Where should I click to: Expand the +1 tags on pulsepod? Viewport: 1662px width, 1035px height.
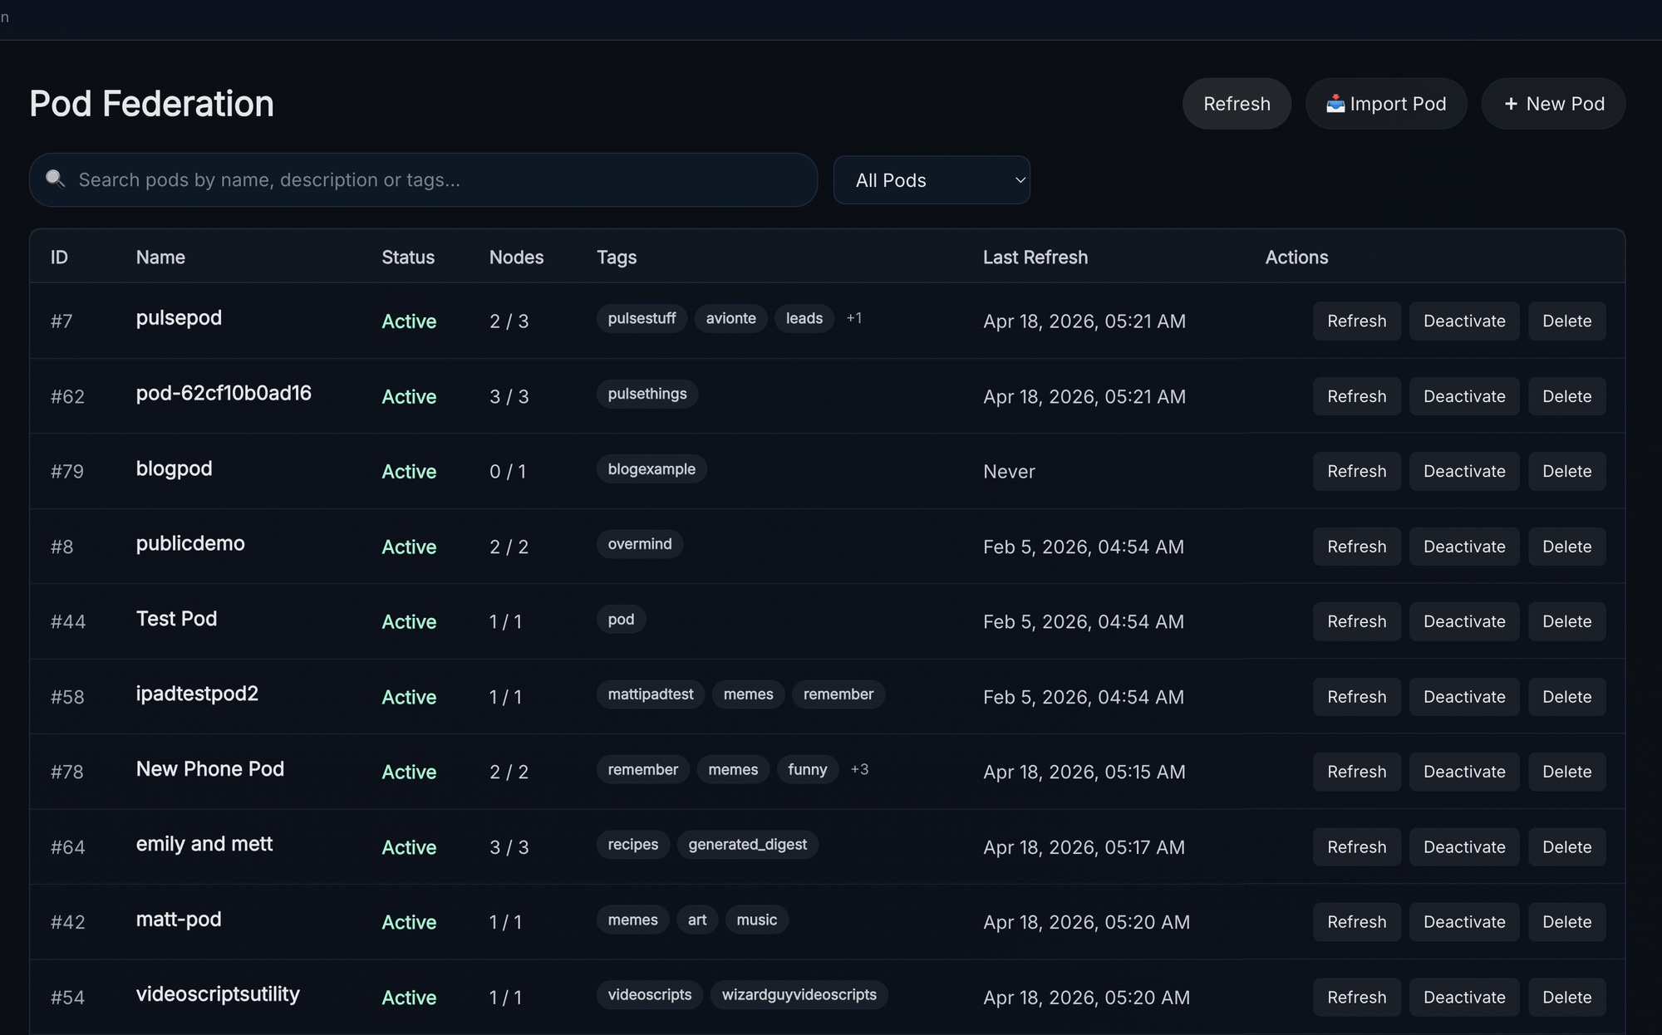click(x=853, y=318)
